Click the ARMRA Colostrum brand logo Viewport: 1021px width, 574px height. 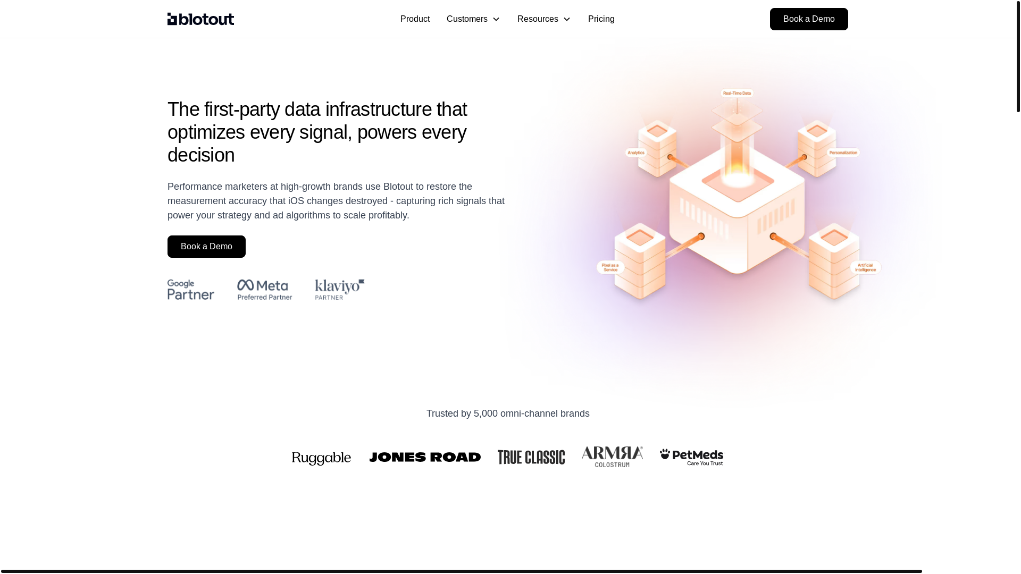click(612, 457)
